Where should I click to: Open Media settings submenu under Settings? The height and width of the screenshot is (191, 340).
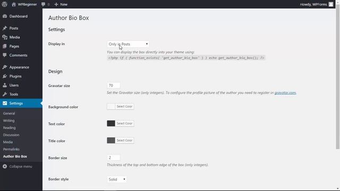pyautogui.click(x=8, y=142)
